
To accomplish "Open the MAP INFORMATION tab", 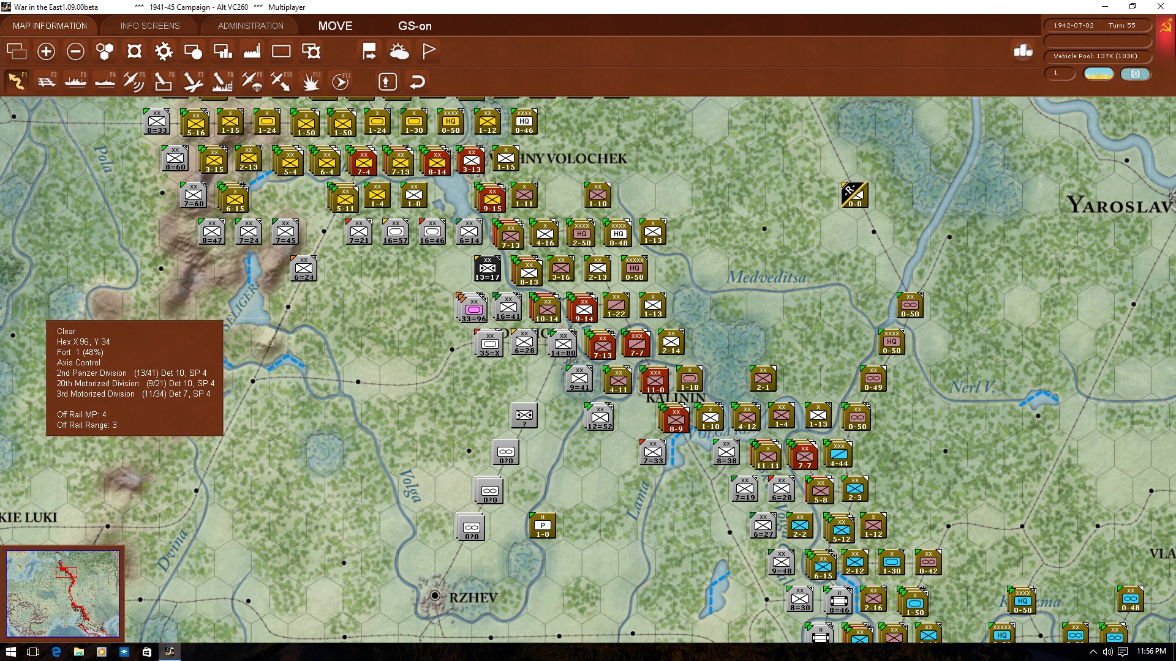I will tap(50, 26).
